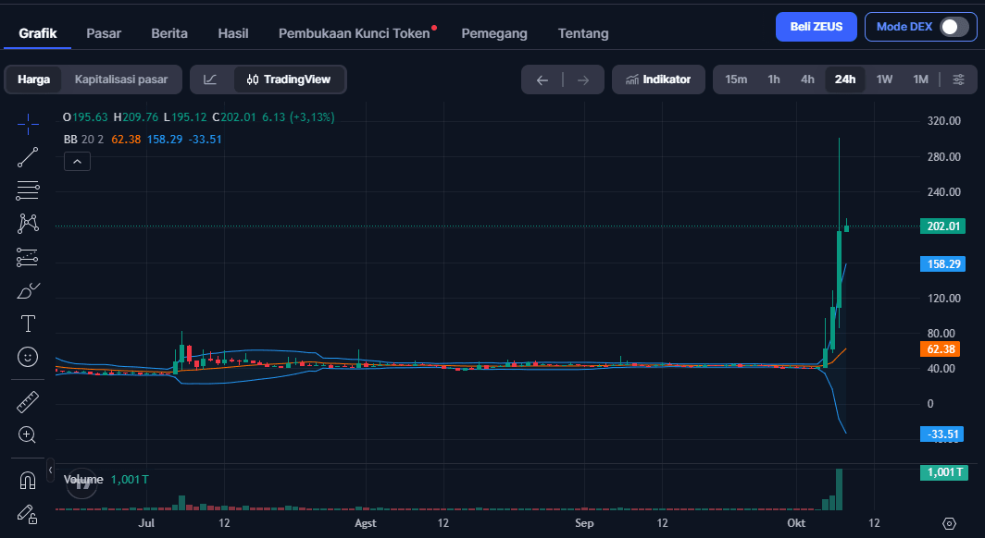985x538 pixels.
Task: Select the text annotation tool
Action: point(28,324)
